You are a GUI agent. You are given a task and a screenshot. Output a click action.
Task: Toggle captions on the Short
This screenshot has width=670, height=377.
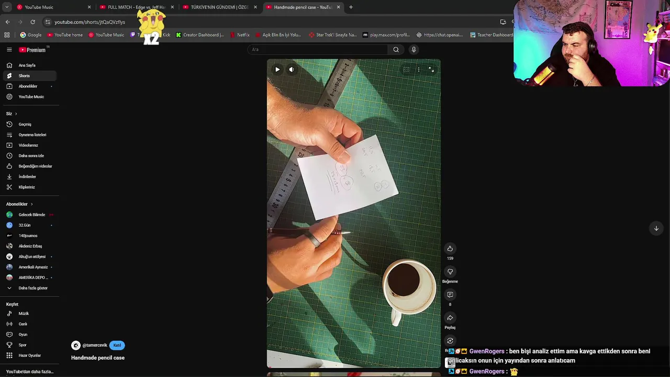tap(406, 69)
